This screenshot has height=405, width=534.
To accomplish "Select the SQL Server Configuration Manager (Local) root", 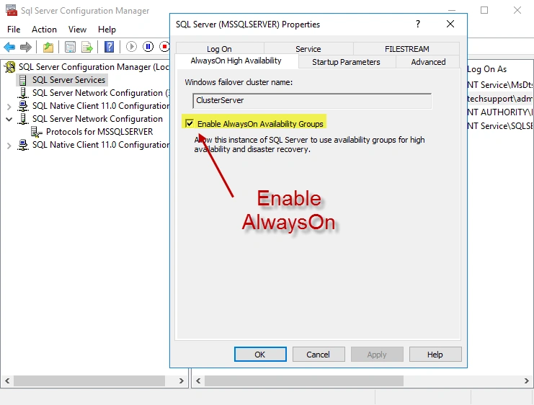I will 94,67.
